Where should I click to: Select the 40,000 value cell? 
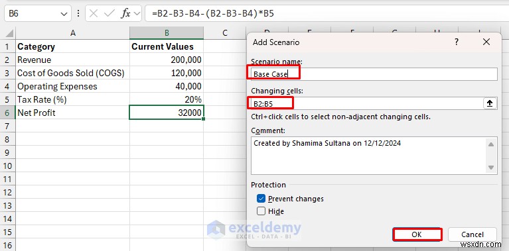click(167, 87)
